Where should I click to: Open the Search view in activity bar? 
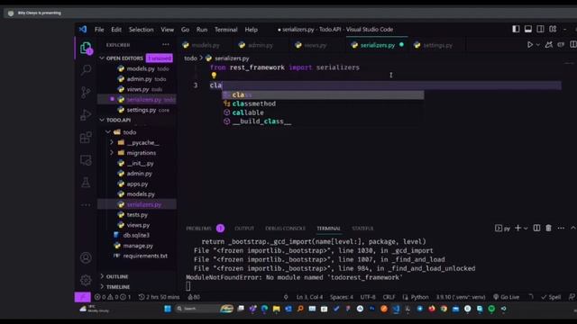point(86,69)
